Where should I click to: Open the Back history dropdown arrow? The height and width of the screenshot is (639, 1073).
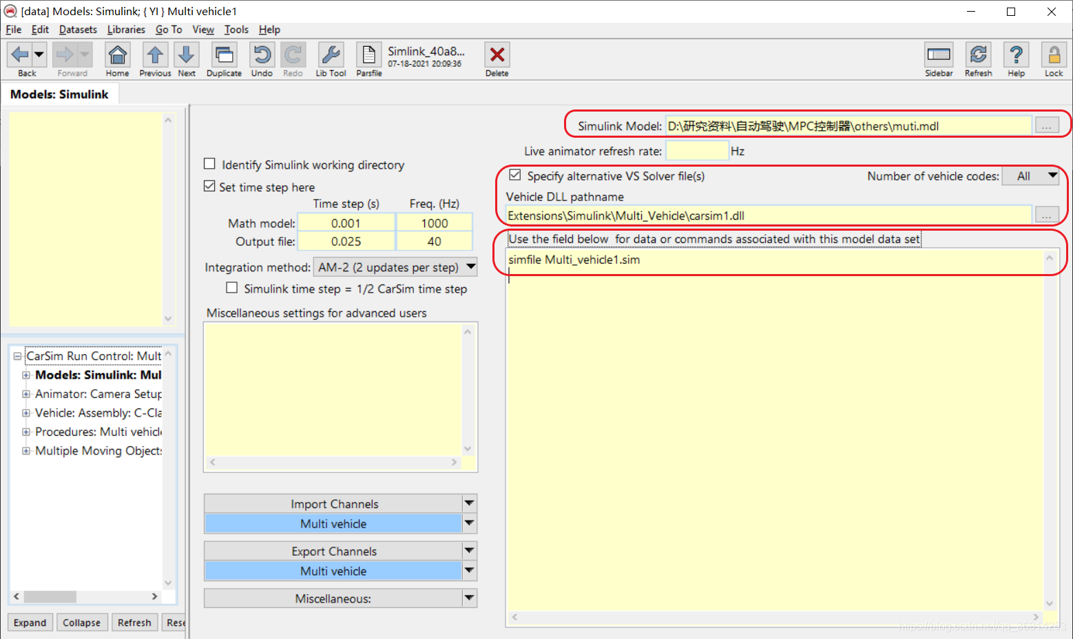click(x=39, y=54)
